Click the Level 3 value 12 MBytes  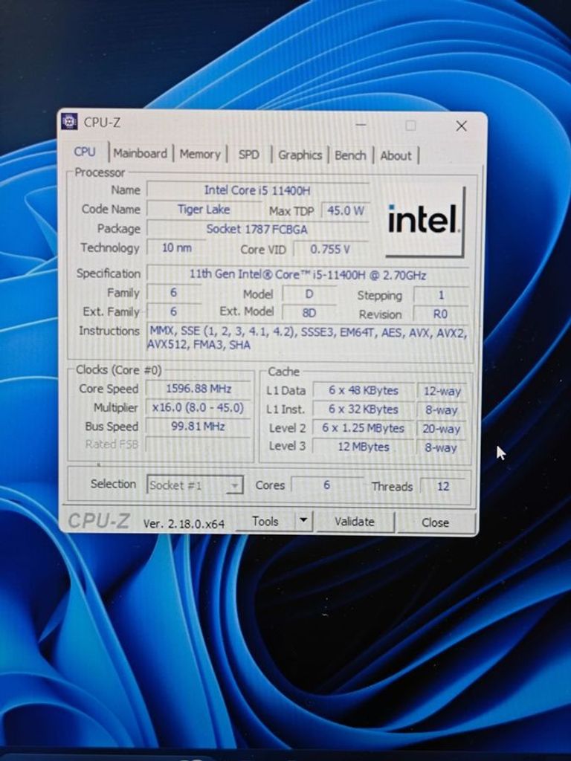click(x=363, y=447)
